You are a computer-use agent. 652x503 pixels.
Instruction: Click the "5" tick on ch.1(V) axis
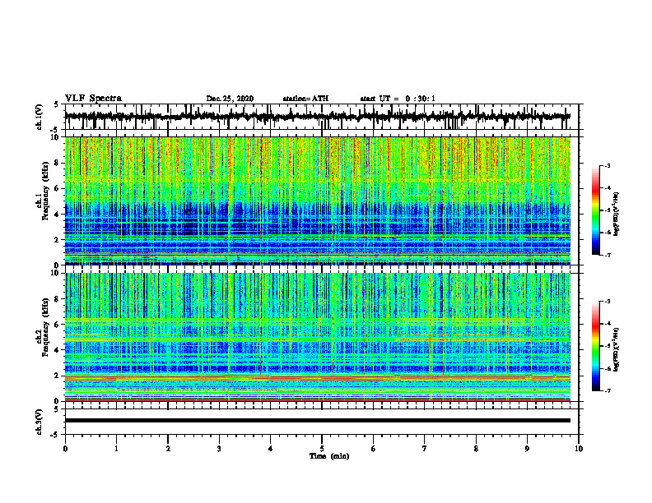(56, 105)
